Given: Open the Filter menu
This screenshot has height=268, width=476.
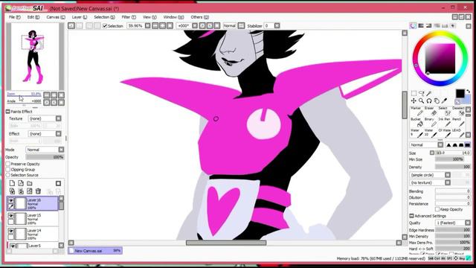Looking at the screenshot, I should coord(129,17).
